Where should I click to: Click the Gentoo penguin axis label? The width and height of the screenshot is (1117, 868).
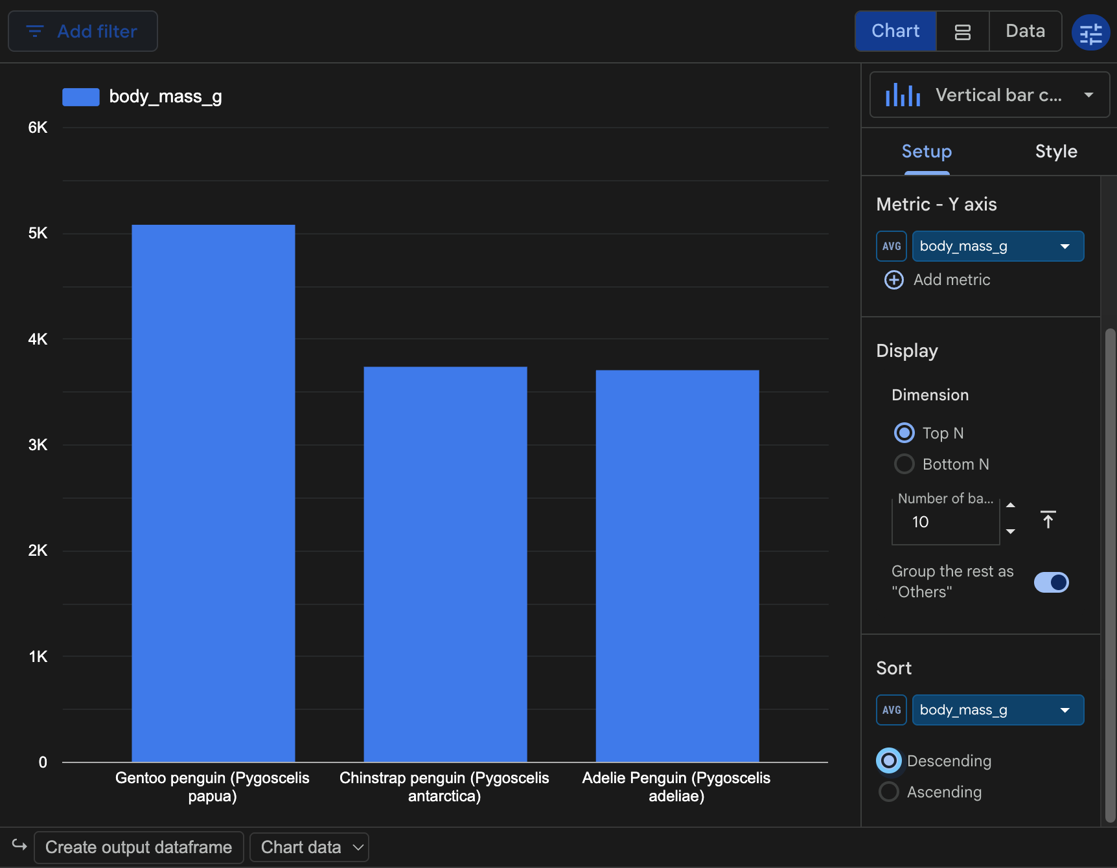point(213,786)
